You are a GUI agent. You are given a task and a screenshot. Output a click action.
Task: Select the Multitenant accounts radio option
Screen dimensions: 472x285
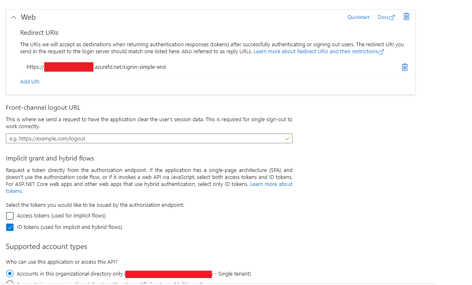pyautogui.click(x=9, y=284)
